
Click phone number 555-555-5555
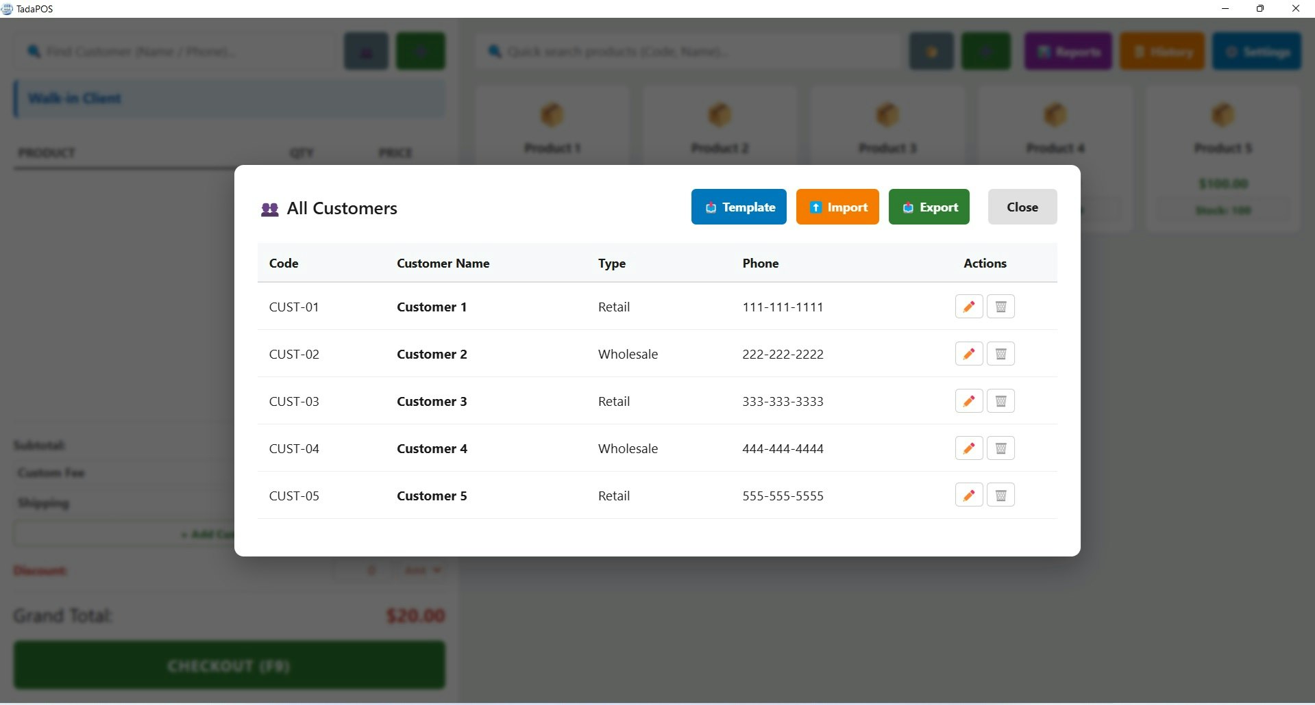[783, 496]
